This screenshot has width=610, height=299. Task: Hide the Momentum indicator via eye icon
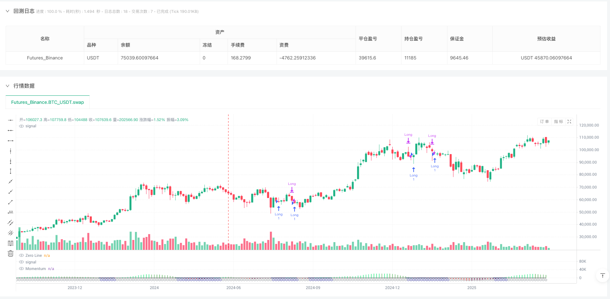22,269
